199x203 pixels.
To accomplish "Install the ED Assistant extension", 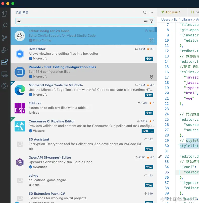I will [149, 149].
